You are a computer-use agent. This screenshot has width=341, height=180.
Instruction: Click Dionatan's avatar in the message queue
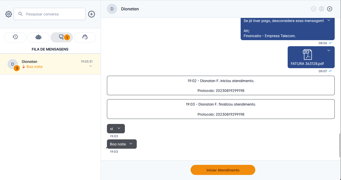pos(13,64)
